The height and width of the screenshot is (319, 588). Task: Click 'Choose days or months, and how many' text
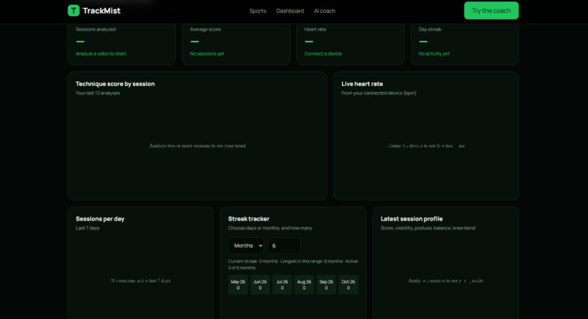tap(270, 228)
